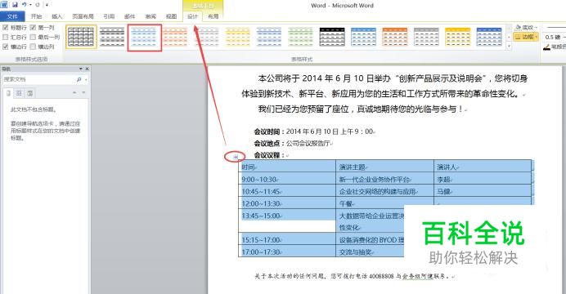Apply the light green shading table style
The image size is (566, 294).
300,37
